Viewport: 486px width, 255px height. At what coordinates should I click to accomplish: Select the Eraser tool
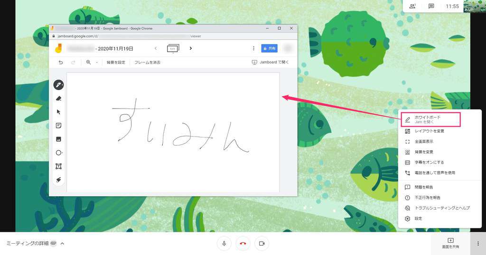point(58,99)
